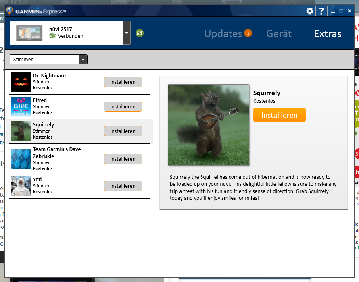Open the Extras tab
The height and width of the screenshot is (282, 359).
328,33
